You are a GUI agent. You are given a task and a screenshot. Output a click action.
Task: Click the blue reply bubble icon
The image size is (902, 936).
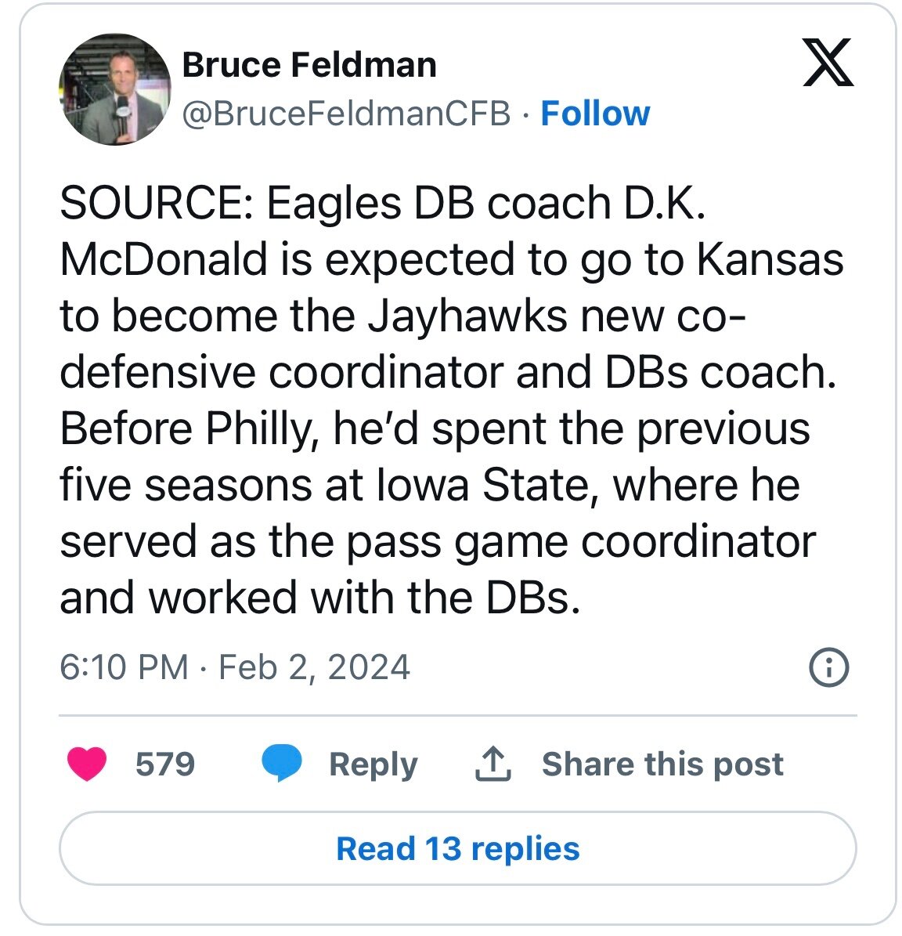click(x=281, y=764)
